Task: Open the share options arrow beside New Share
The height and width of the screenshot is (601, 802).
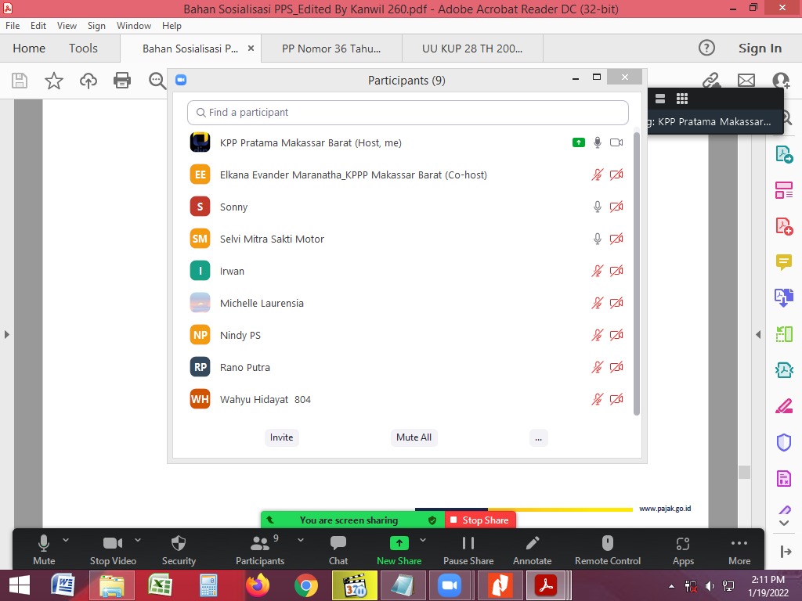Action: click(423, 540)
